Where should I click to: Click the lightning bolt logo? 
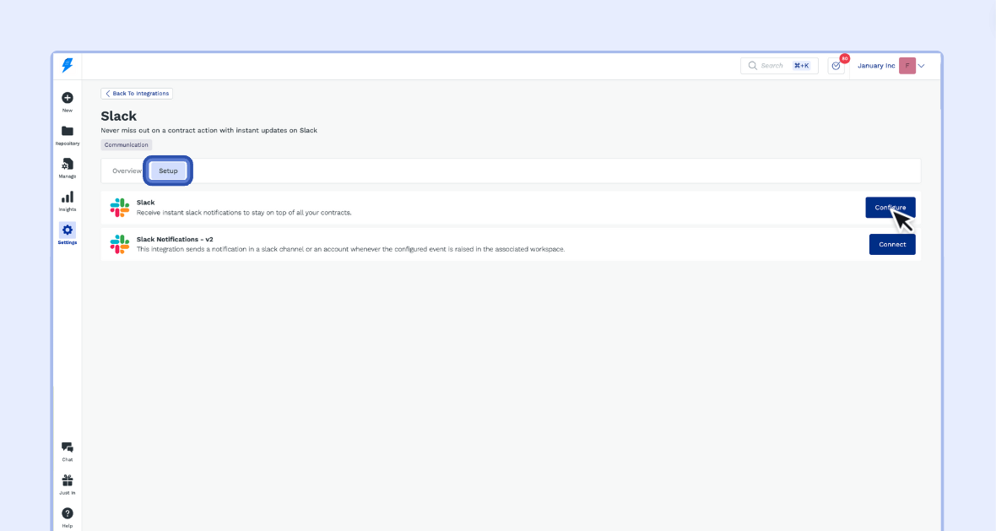68,65
